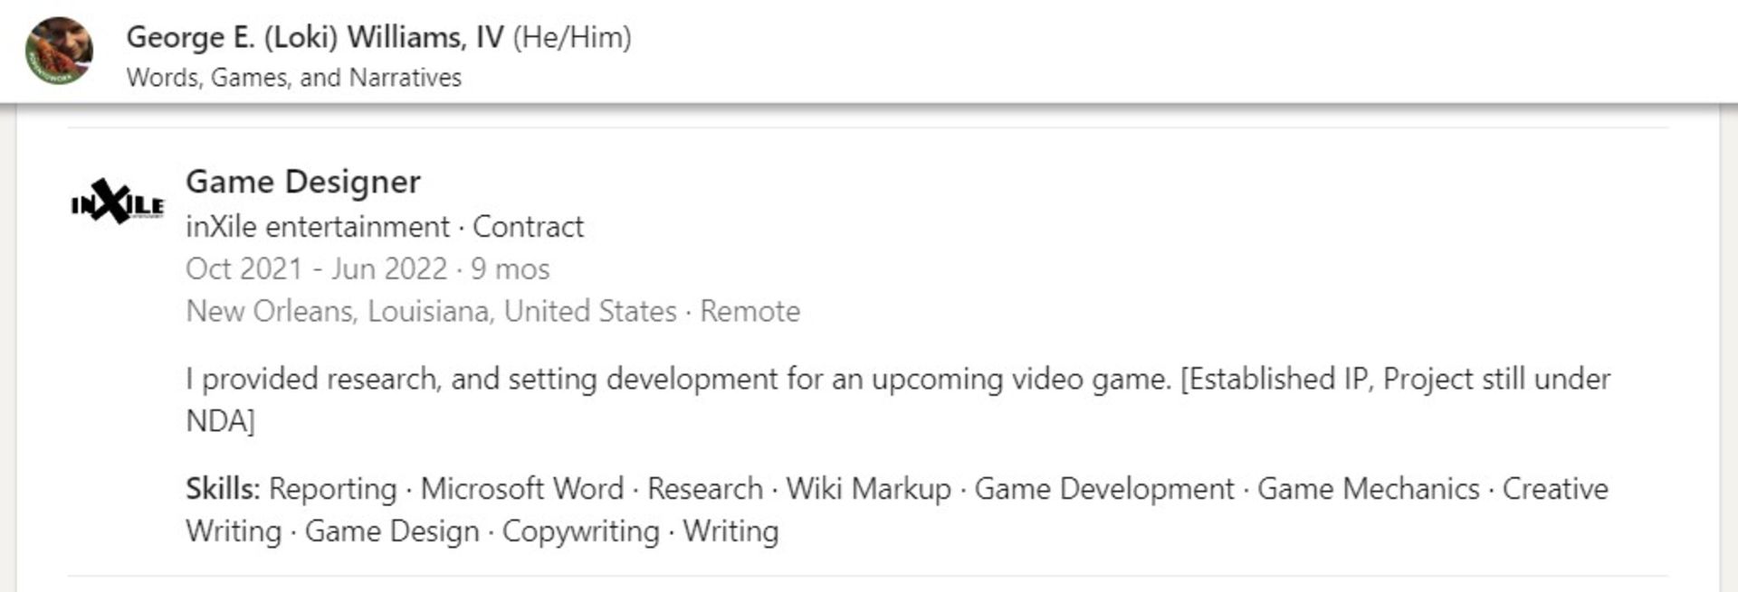
Task: Click the Game Designer job title
Action: point(302,182)
